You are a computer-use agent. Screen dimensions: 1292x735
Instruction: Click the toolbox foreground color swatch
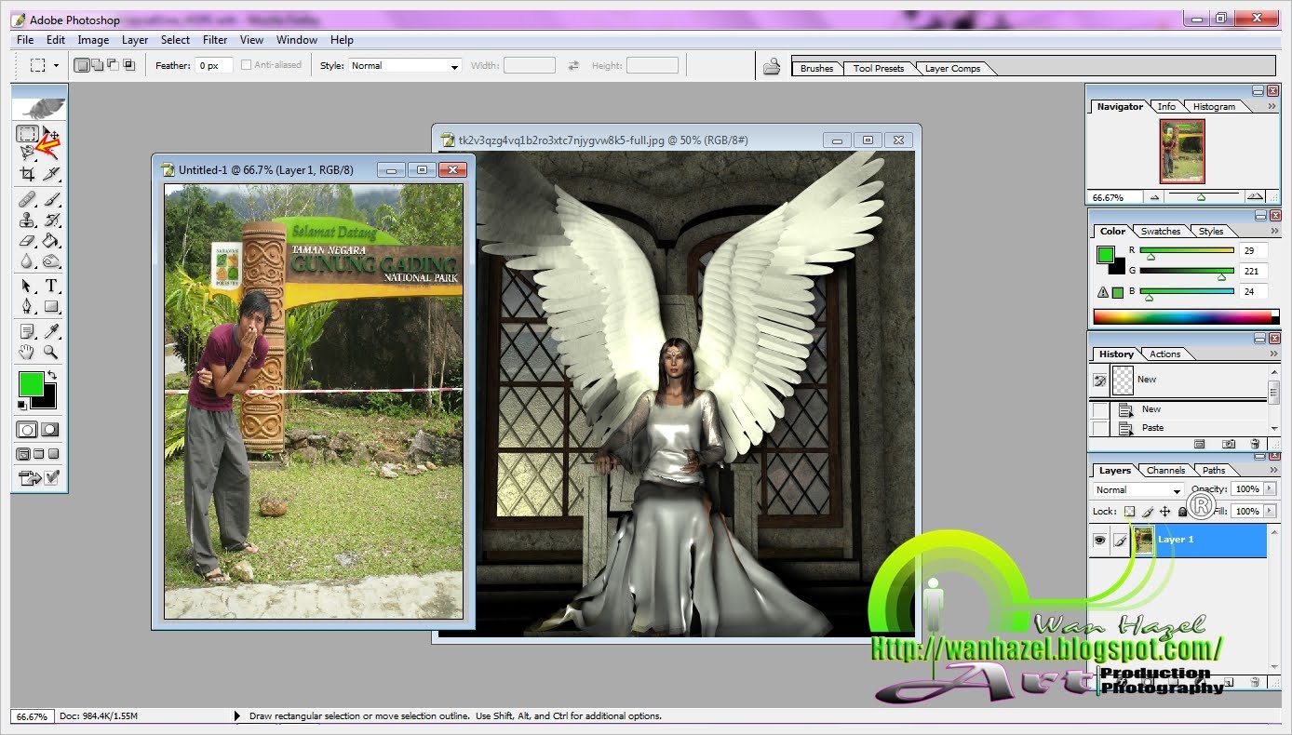(x=30, y=383)
